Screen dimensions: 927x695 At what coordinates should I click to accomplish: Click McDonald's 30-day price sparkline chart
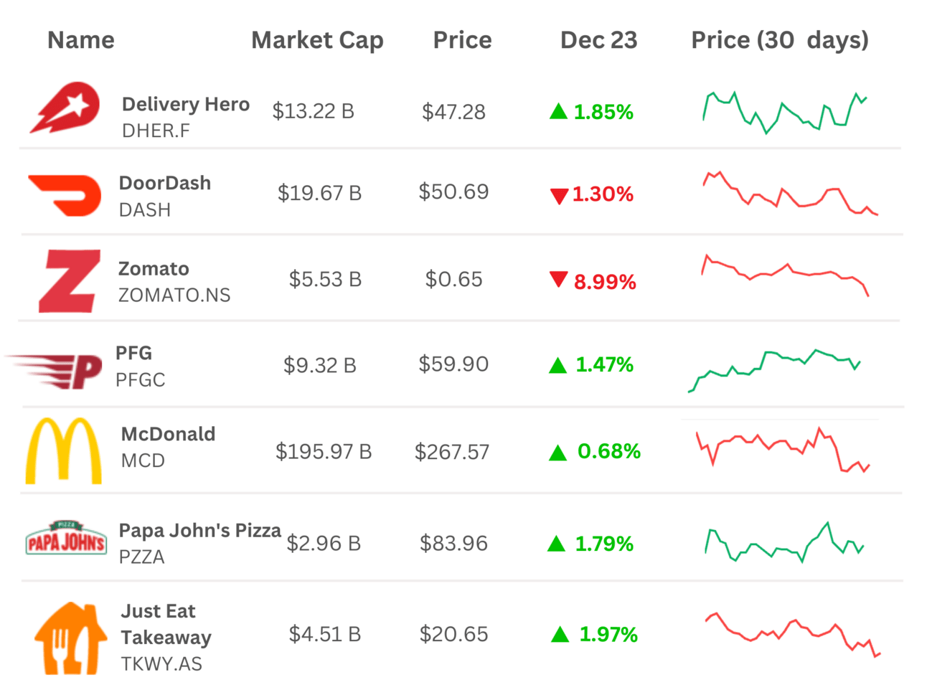click(x=783, y=449)
